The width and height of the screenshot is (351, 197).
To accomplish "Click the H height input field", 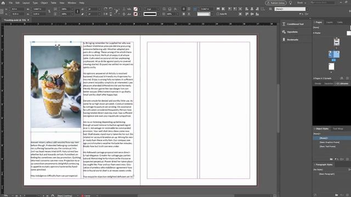I will click(38, 14).
